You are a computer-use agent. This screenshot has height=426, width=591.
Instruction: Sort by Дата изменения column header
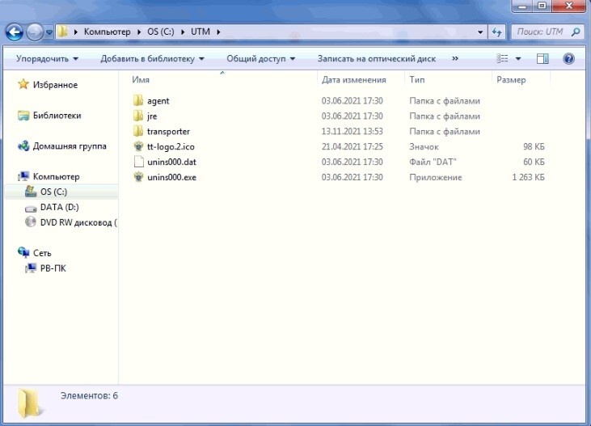click(353, 80)
